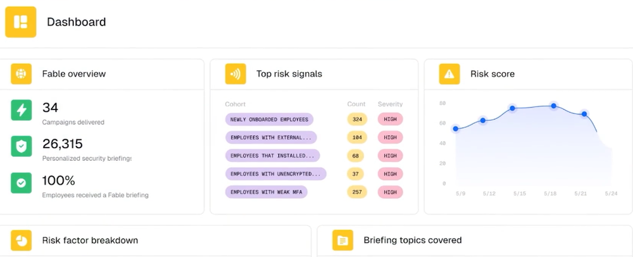Screen dimensions: 633x257
Task: Click the chart data point at 5/18
Action: tap(553, 106)
